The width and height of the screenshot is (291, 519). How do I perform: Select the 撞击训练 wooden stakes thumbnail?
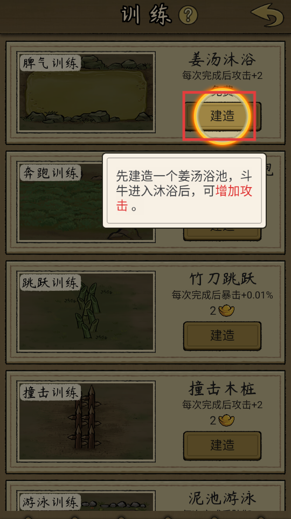point(86,421)
